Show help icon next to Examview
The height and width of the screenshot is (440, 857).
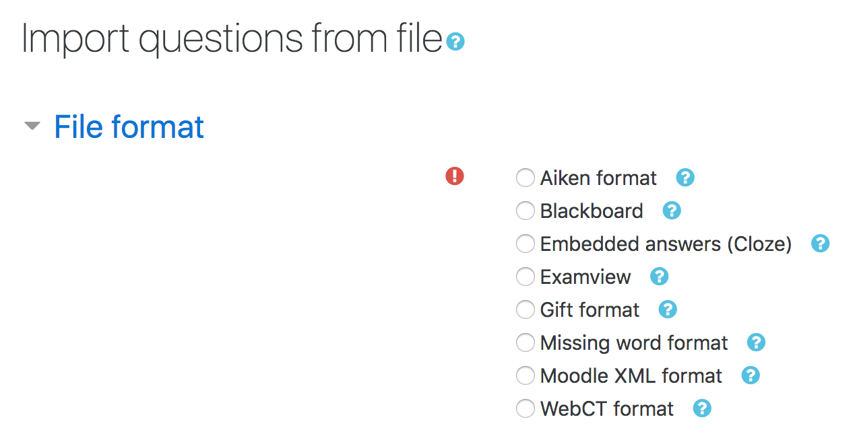point(659,277)
